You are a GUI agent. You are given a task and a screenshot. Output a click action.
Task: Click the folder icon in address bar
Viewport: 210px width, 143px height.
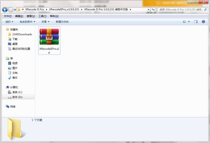pyautogui.click(x=19, y=10)
